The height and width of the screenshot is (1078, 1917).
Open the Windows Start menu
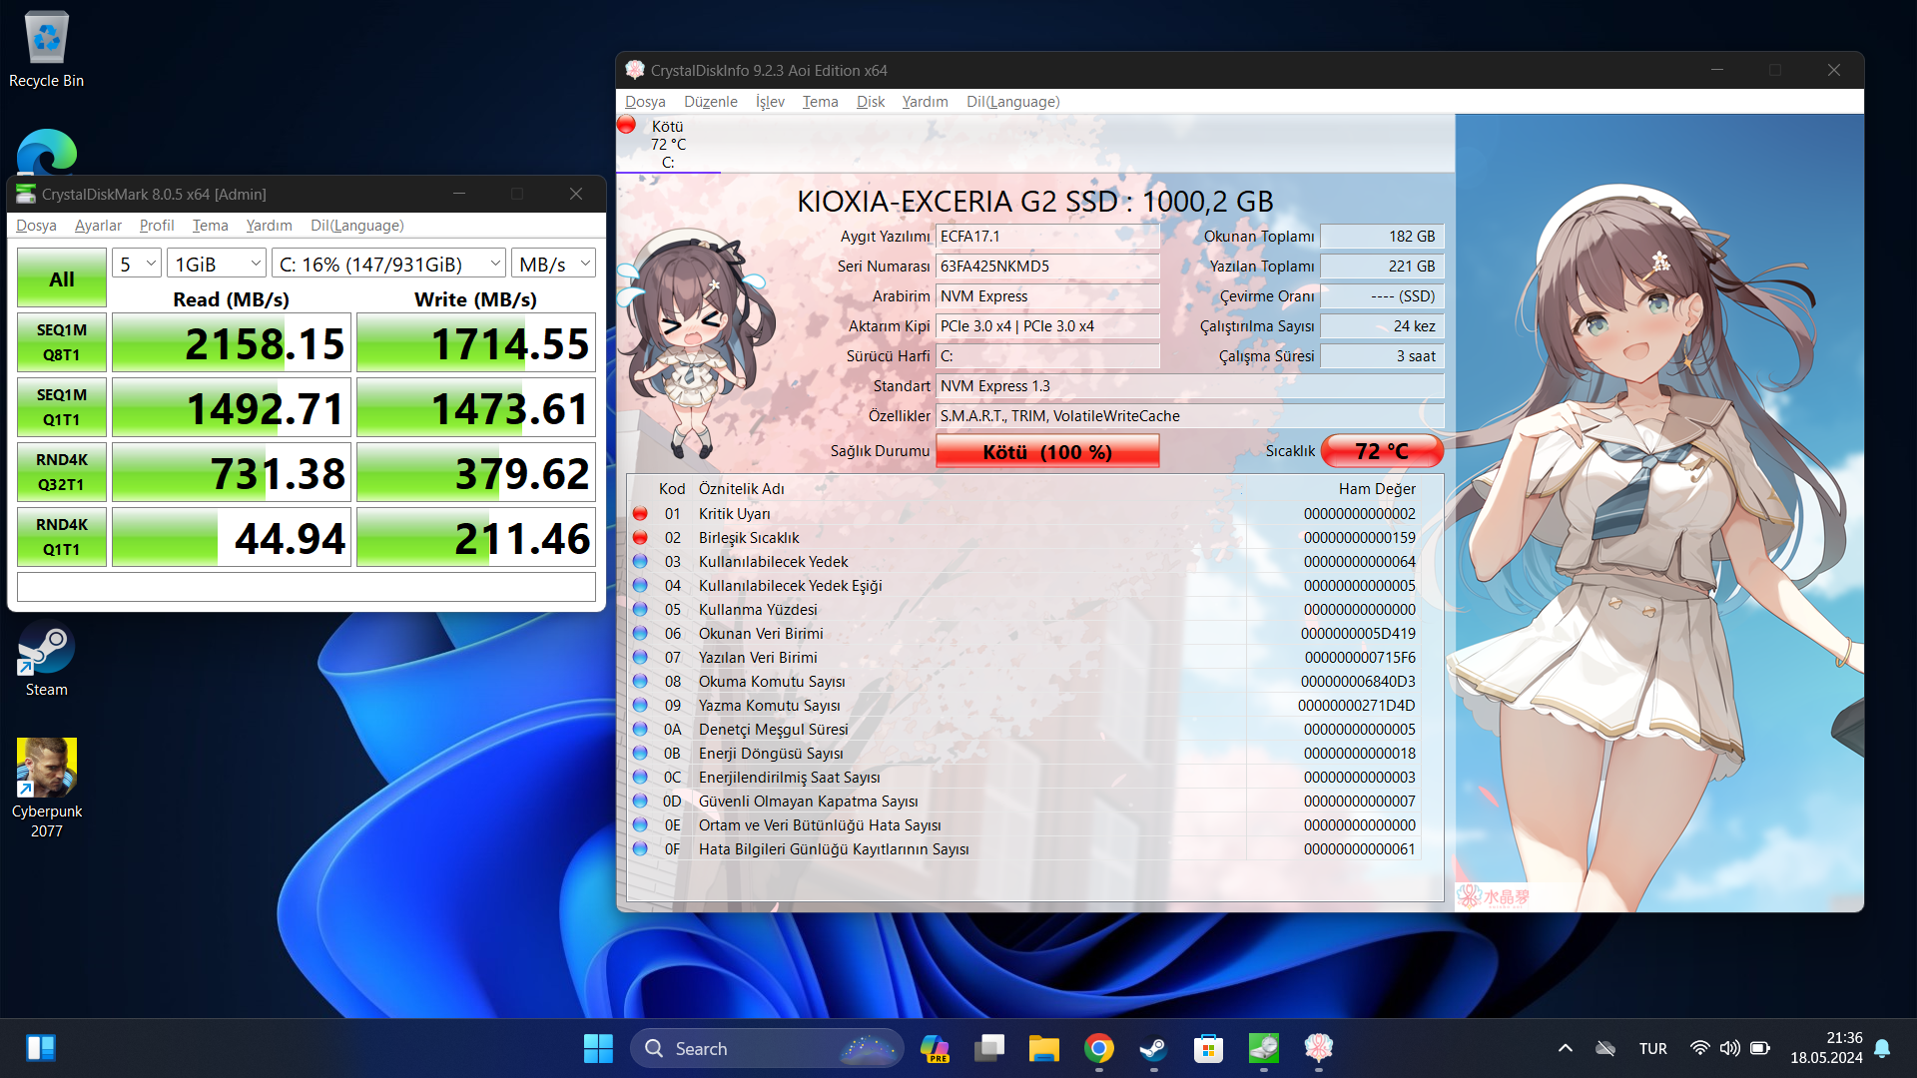pyautogui.click(x=598, y=1048)
